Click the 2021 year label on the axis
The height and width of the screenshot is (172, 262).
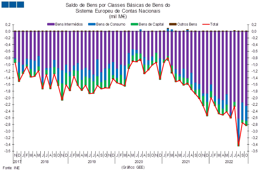coord(186,162)
